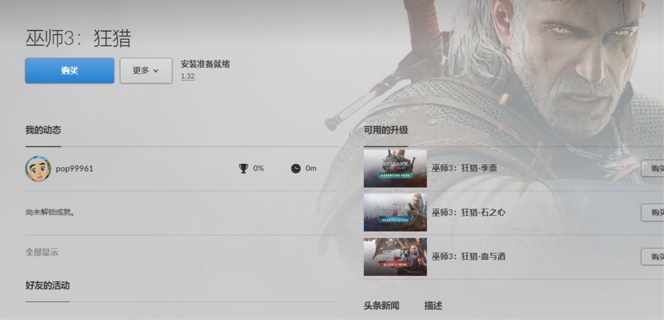The width and height of the screenshot is (664, 320).
Task: Click the pop99961 user avatar
Action: click(38, 169)
